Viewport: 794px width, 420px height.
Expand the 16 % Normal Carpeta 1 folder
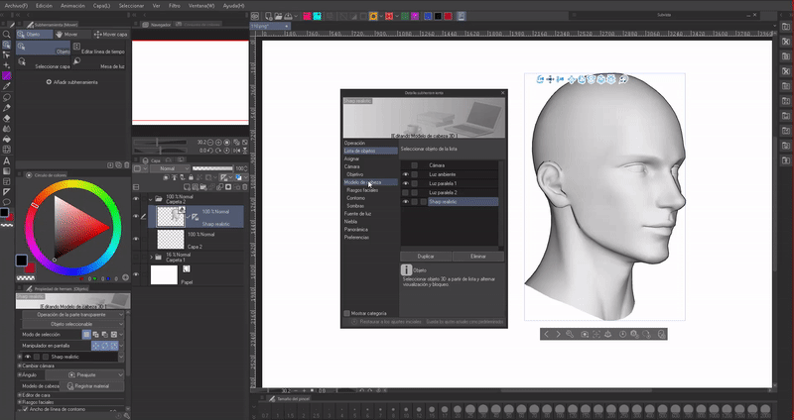pos(152,256)
